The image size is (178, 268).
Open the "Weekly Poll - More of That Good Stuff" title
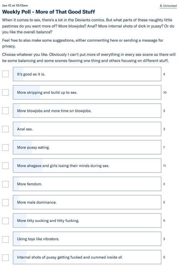[48, 12]
